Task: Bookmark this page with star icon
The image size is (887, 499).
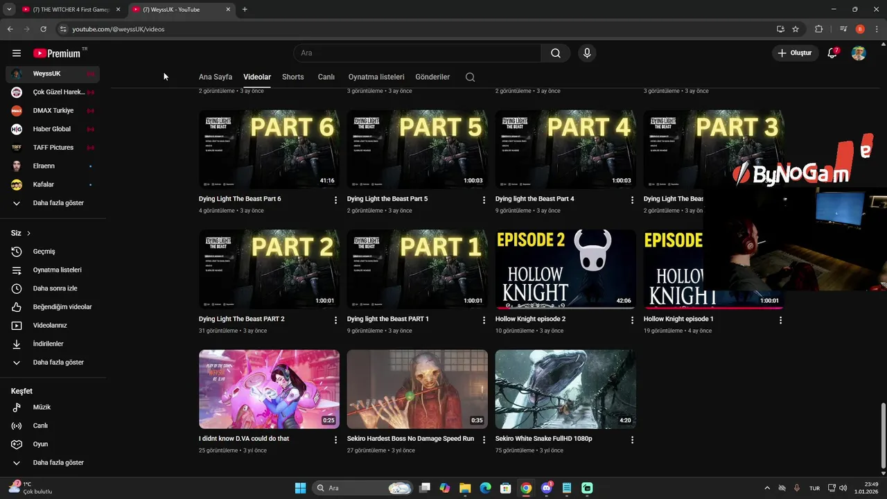Action: (x=796, y=29)
